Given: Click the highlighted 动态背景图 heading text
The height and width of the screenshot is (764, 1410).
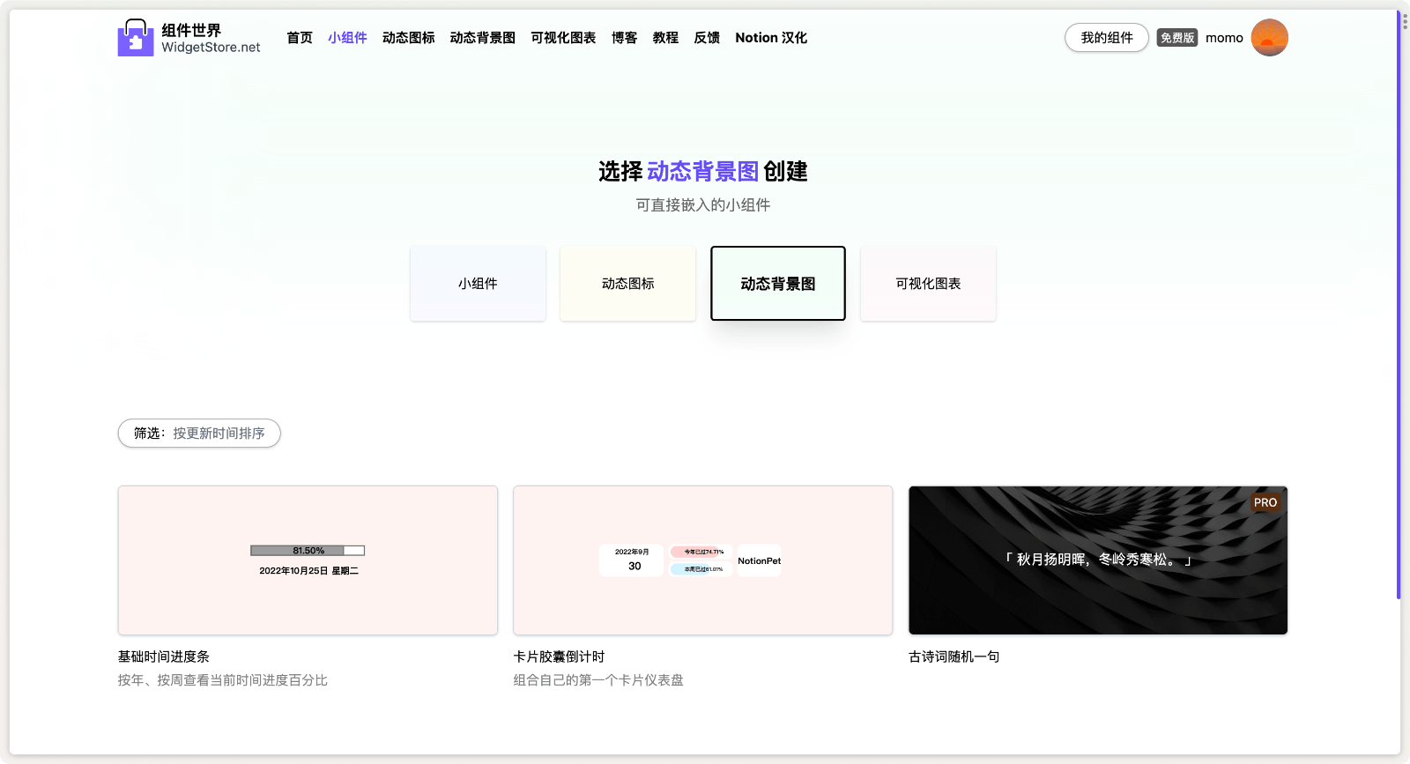Looking at the screenshot, I should click(703, 171).
